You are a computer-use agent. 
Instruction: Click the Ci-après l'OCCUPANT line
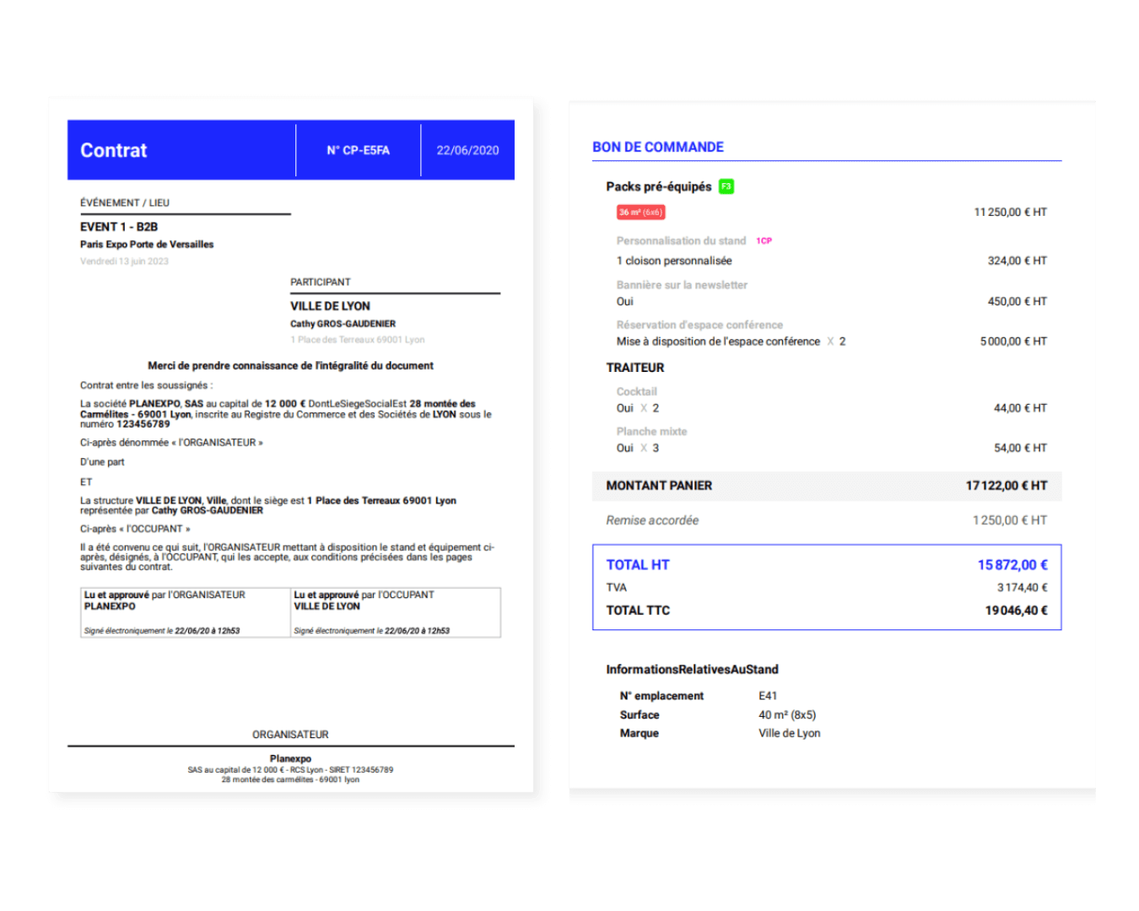(x=135, y=529)
